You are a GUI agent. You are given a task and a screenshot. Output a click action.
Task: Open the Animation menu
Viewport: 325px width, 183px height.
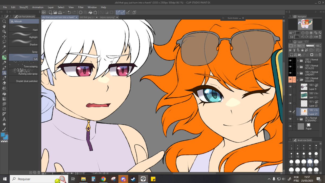pyautogui.click(x=38, y=7)
